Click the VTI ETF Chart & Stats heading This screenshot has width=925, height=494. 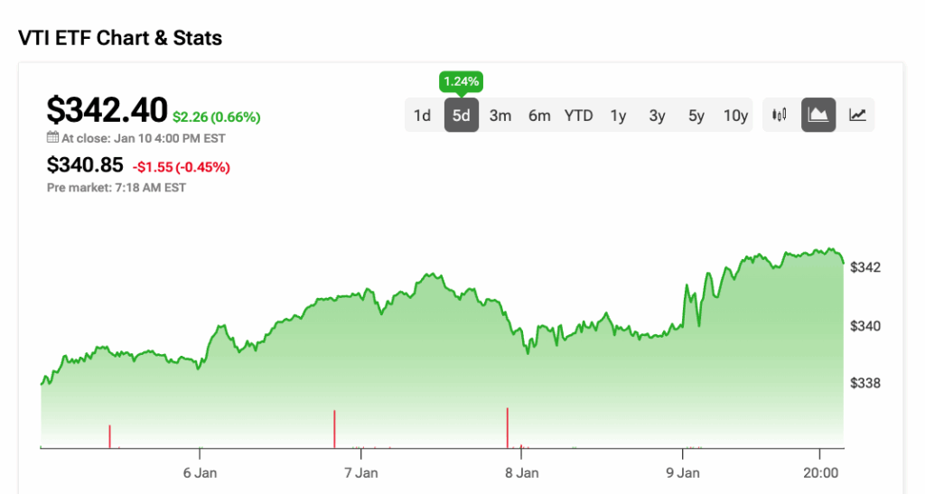(120, 38)
